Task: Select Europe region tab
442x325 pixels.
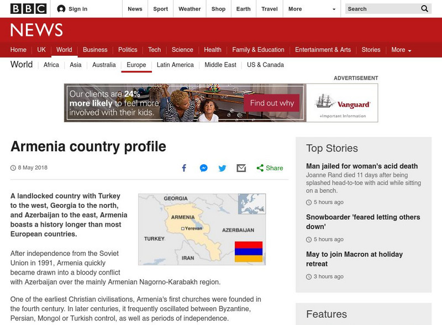Action: [136, 65]
